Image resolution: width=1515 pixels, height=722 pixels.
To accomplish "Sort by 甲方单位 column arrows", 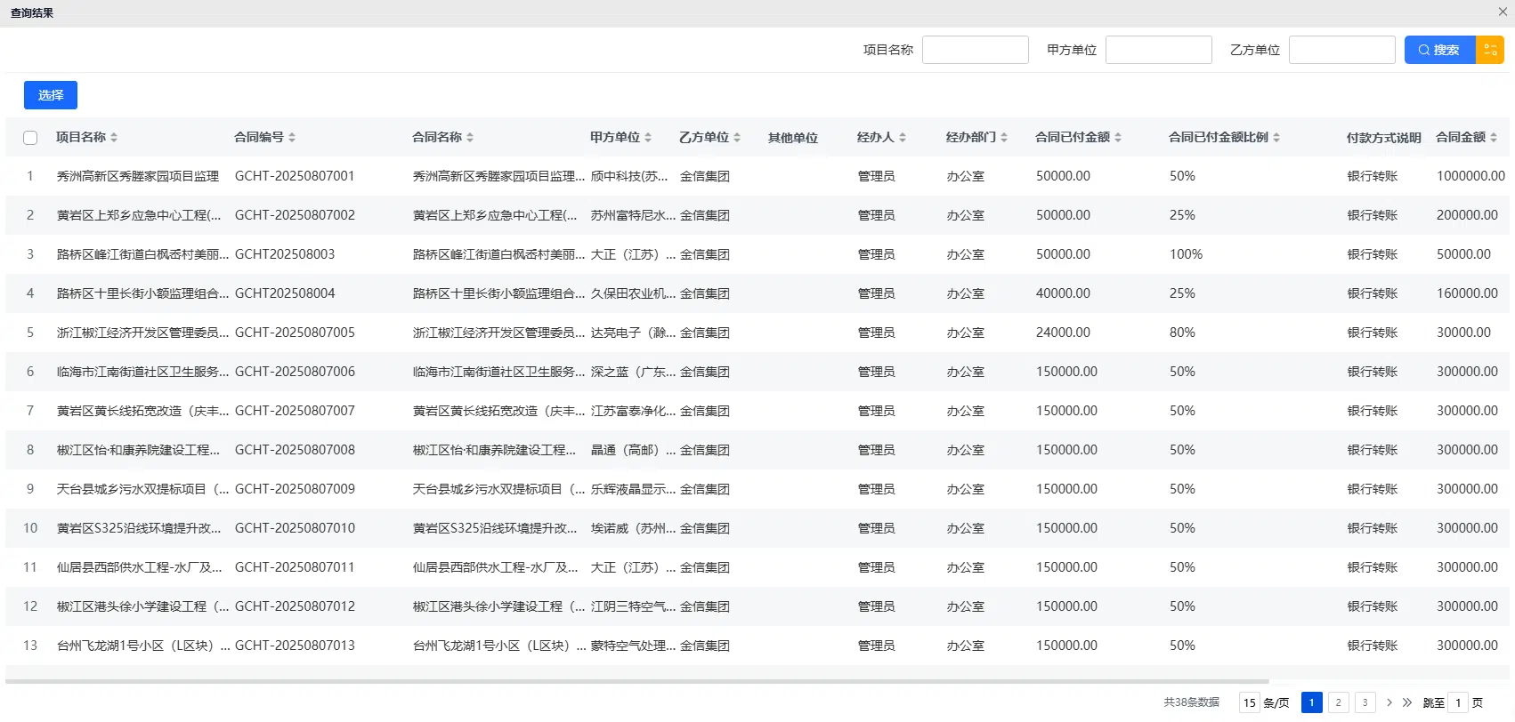I will (648, 137).
